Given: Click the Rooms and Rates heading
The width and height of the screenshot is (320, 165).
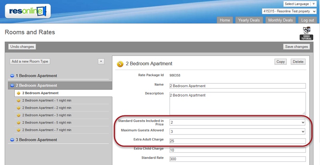Looking at the screenshot, I should pyautogui.click(x=30, y=32).
